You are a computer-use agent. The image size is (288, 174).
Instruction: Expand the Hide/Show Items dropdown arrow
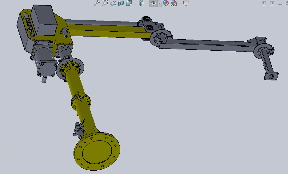coord(160,3)
